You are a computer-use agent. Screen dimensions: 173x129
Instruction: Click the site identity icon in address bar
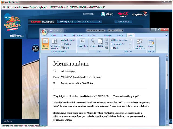click(4, 7)
